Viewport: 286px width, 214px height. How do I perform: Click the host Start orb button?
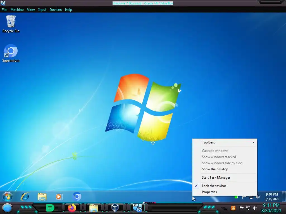pyautogui.click(x=7, y=208)
